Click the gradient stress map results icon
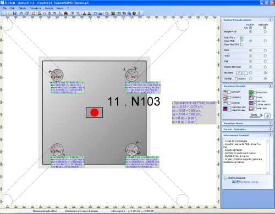 click(x=225, y=109)
